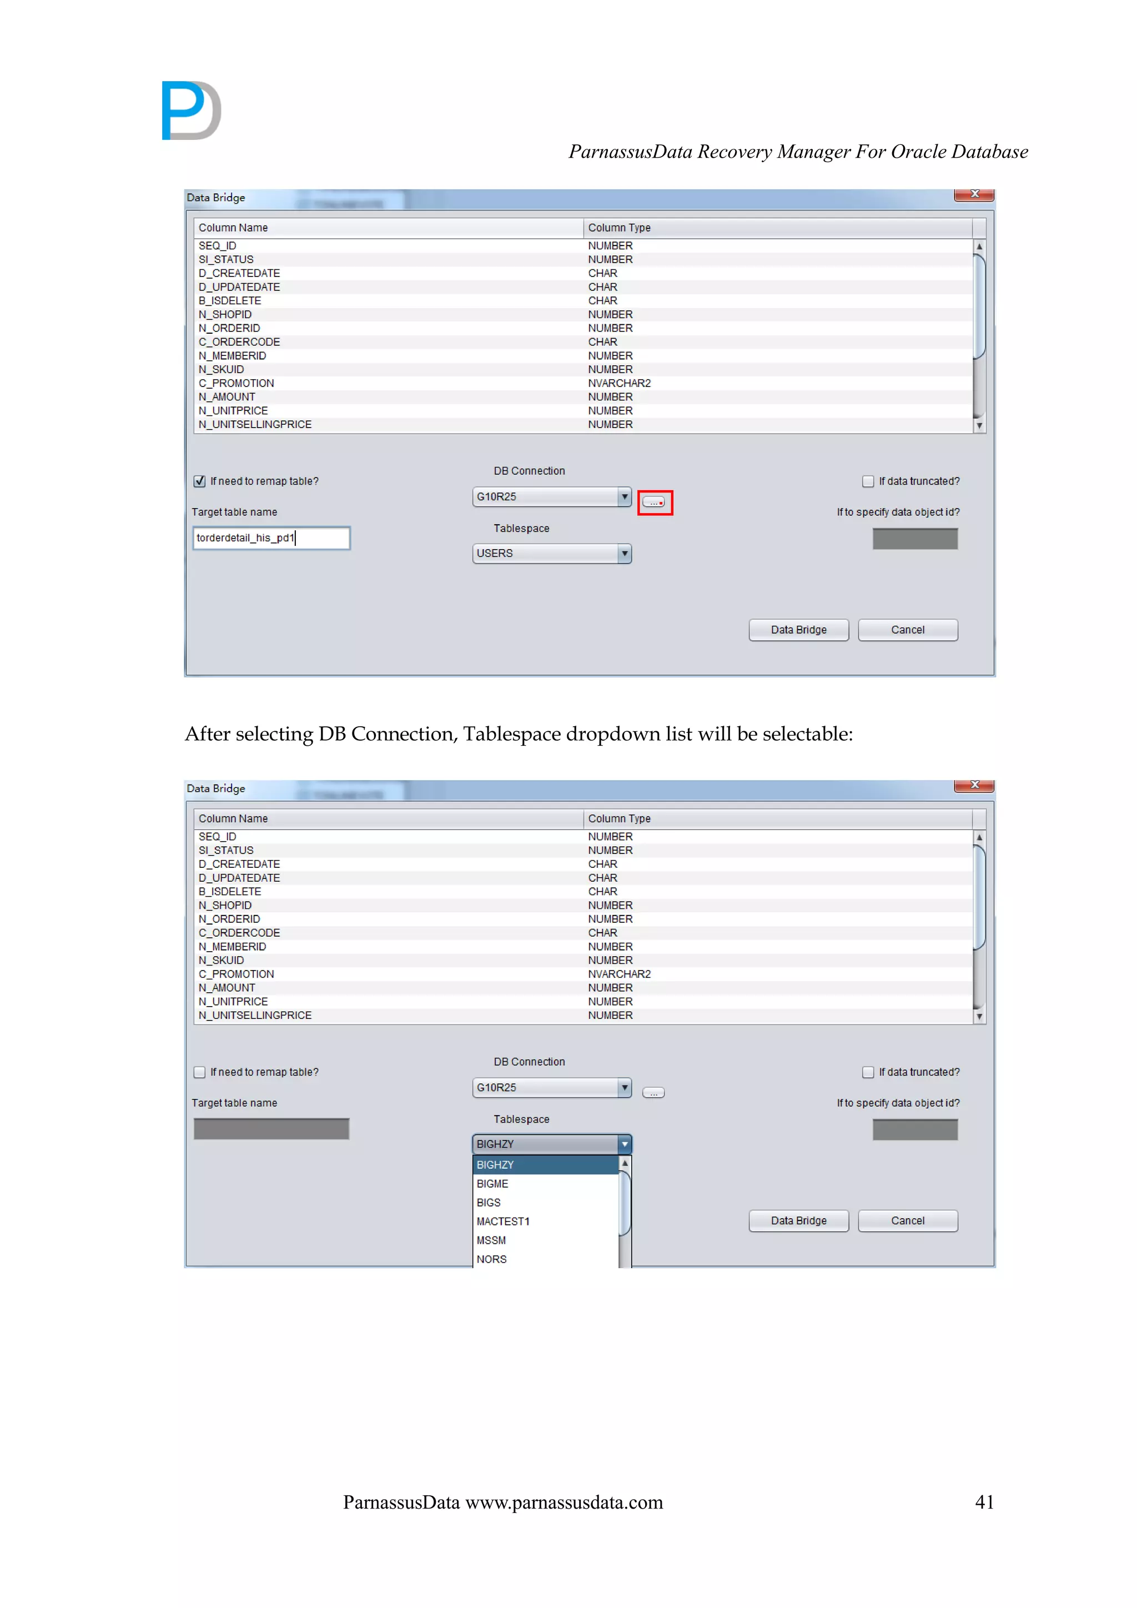Open DB Connection dropdown in upper dialog
This screenshot has width=1137, height=1608.
[552, 496]
